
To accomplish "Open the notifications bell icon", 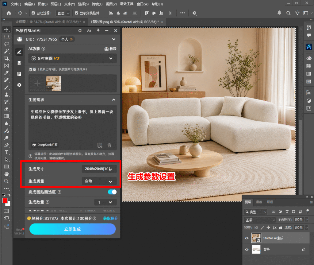I will [x=279, y=13].
